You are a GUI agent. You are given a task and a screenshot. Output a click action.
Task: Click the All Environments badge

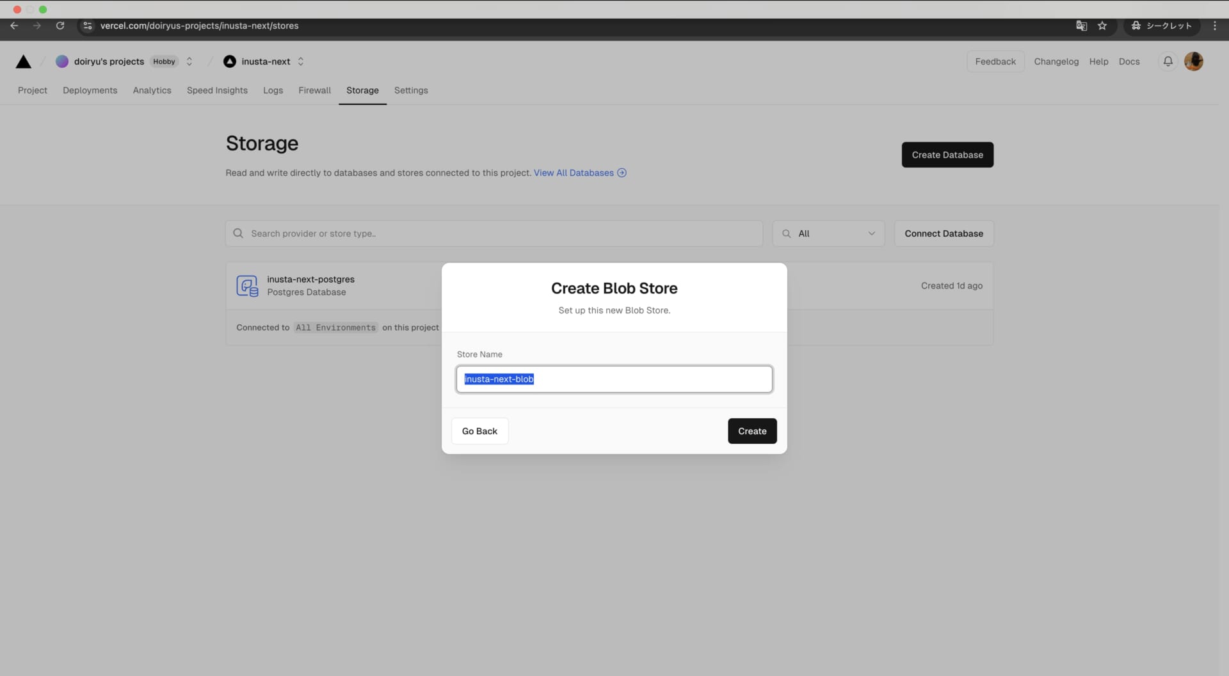pos(336,327)
